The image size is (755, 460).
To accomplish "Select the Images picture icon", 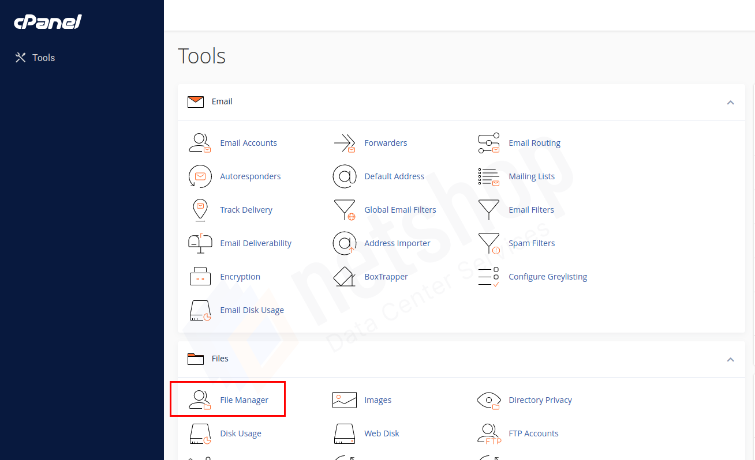I will [x=345, y=400].
